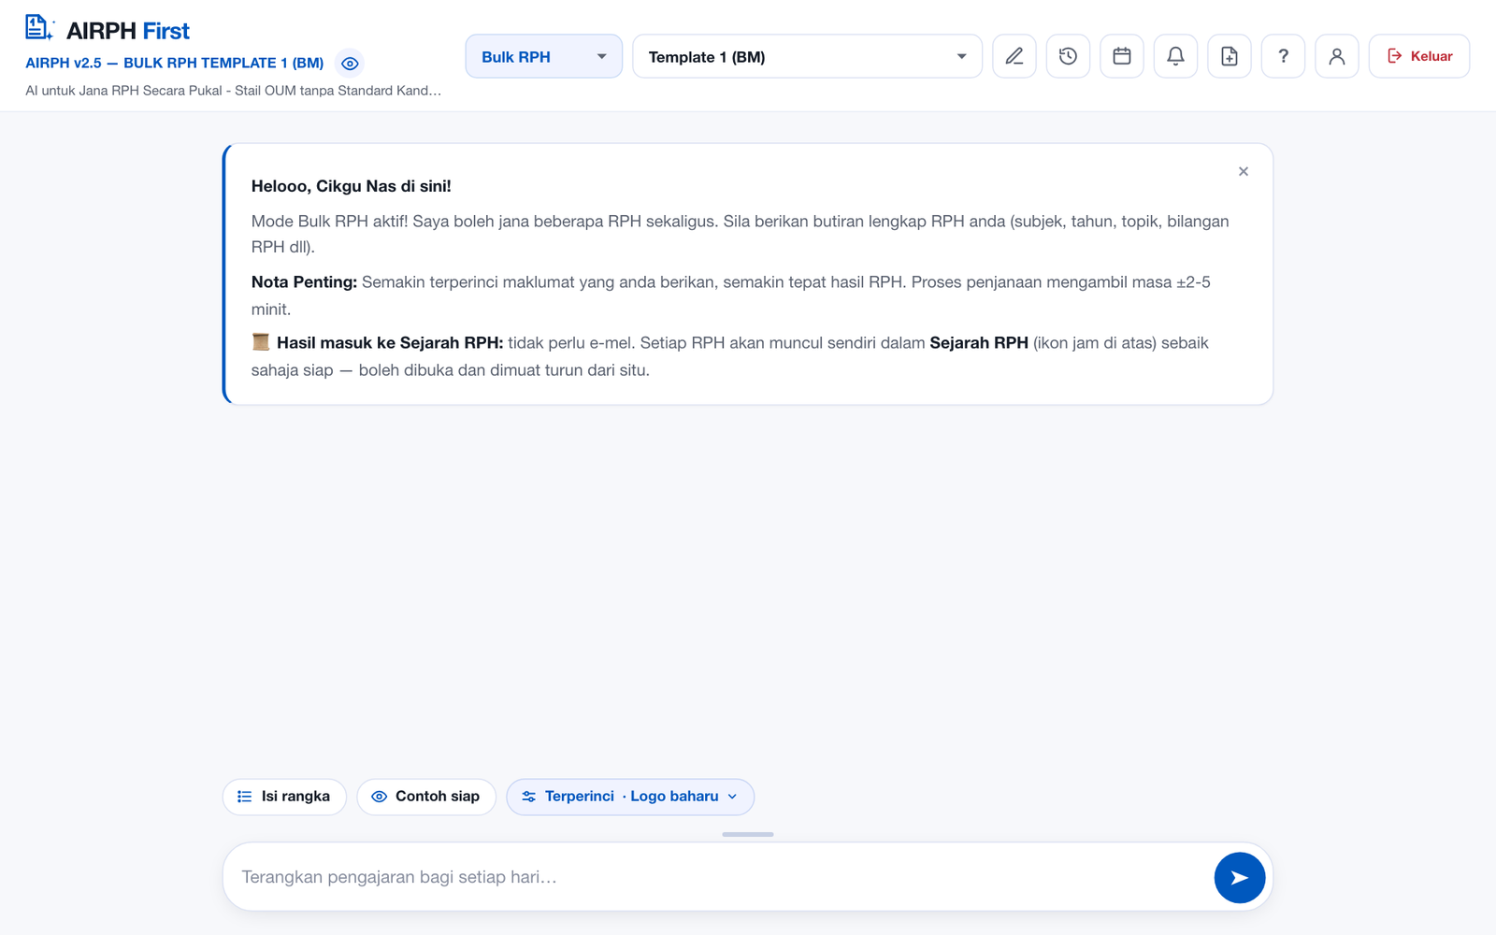Click the add document file icon

tap(1230, 56)
